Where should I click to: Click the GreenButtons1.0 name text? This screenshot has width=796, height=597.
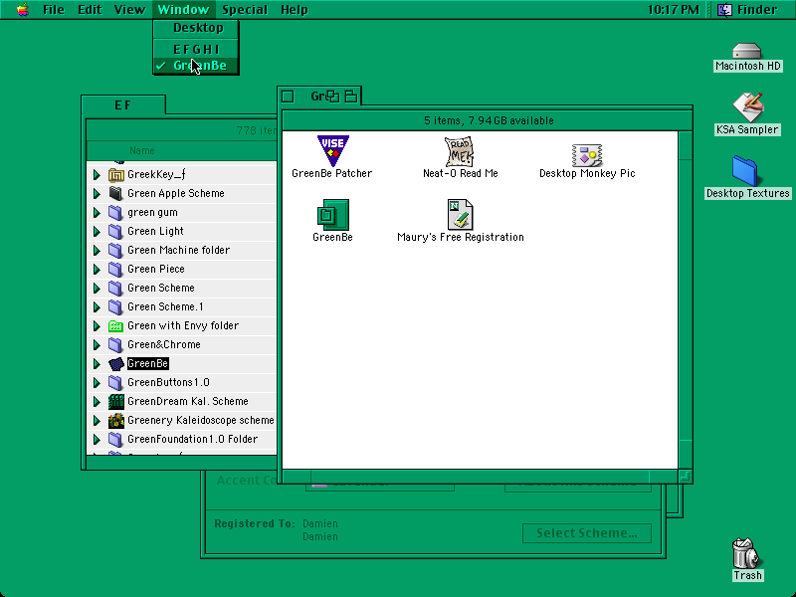tap(168, 383)
